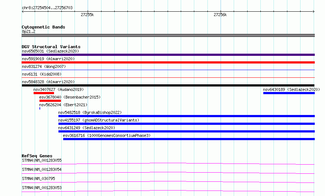Click the tiny blue nsv5626204 marker
The image size is (325, 196).
(x=40, y=108)
